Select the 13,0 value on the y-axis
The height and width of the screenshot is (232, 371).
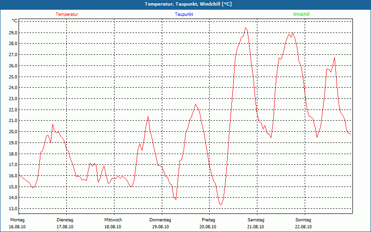click(x=13, y=208)
